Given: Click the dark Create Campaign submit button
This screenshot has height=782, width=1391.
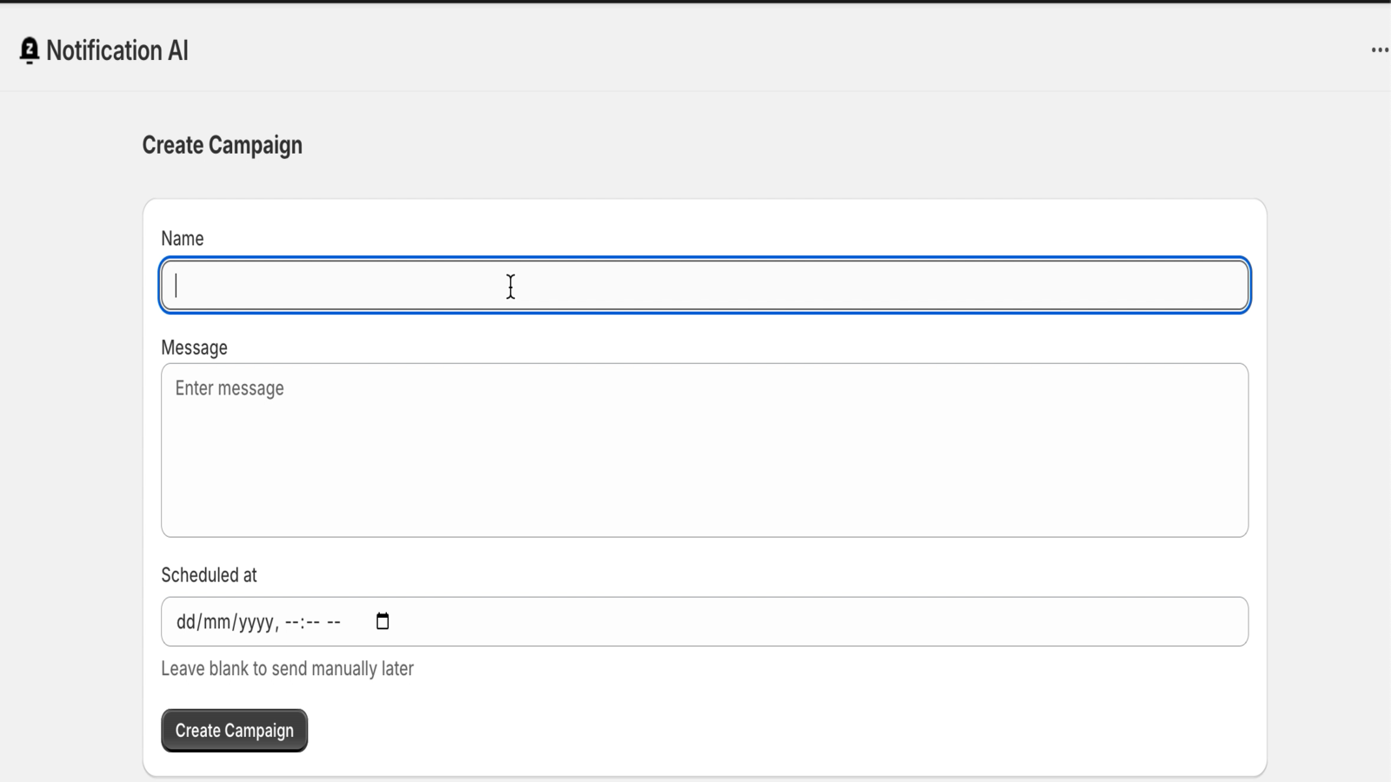Looking at the screenshot, I should click(x=235, y=731).
